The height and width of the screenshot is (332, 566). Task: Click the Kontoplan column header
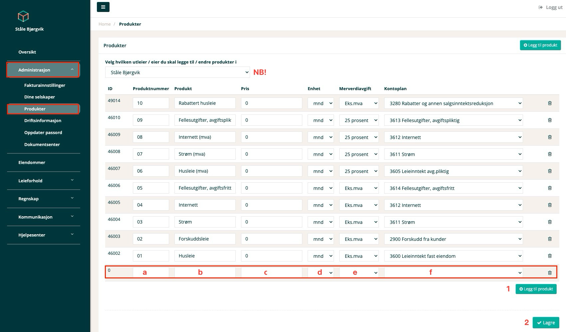coord(395,88)
